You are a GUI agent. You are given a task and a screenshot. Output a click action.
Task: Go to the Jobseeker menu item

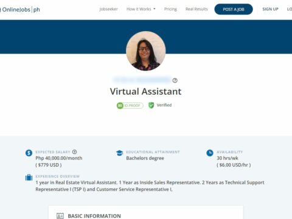coord(108,9)
